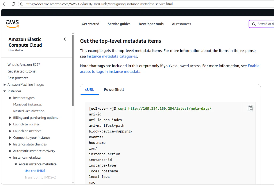Select Use the IMDS in sidebar
The width and height of the screenshot is (274, 185).
coord(35,171)
